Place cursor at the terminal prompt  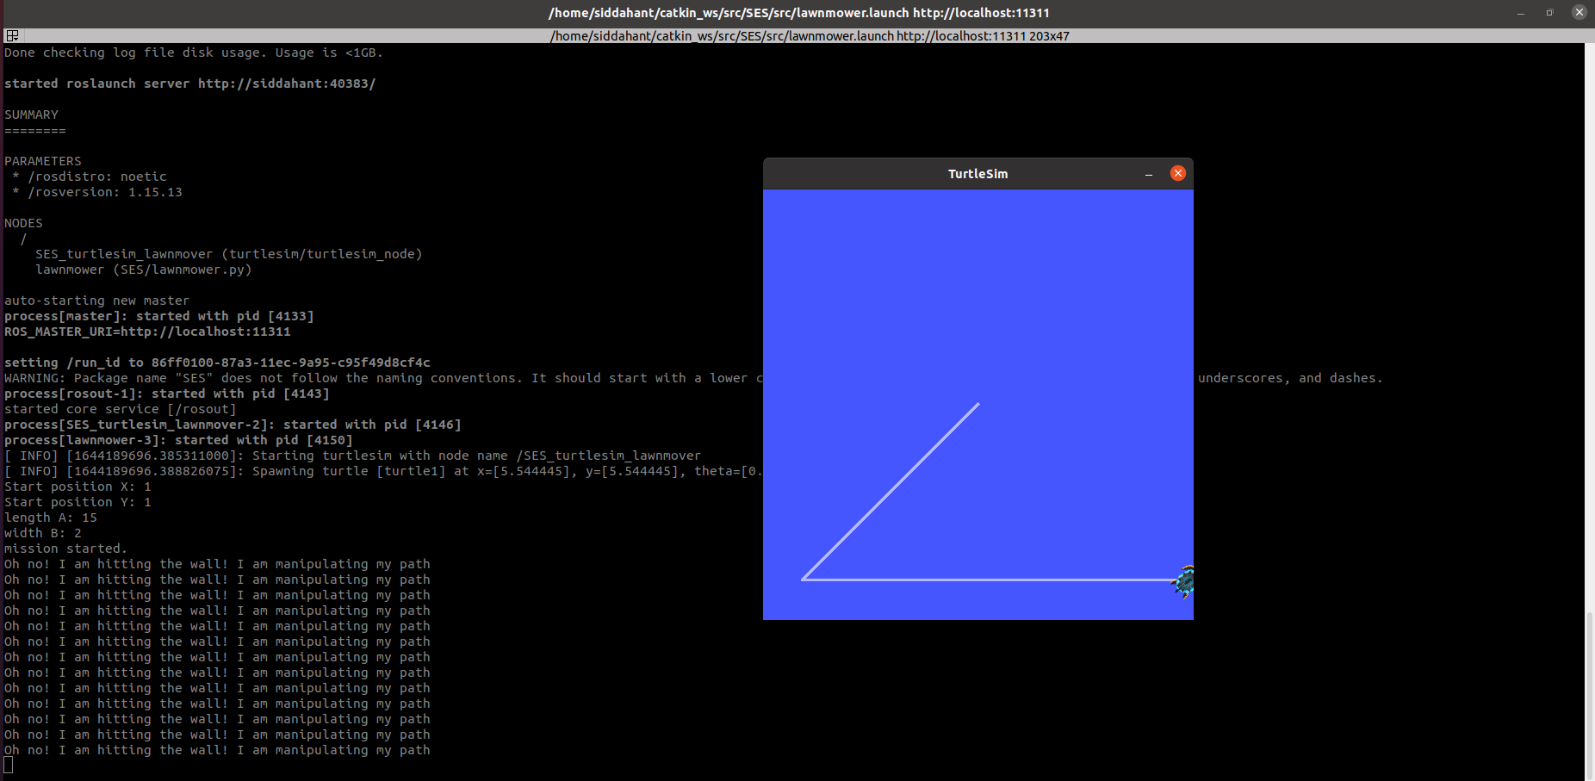coord(9,764)
